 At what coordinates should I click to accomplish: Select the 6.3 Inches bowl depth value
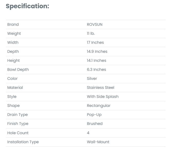click(96, 70)
